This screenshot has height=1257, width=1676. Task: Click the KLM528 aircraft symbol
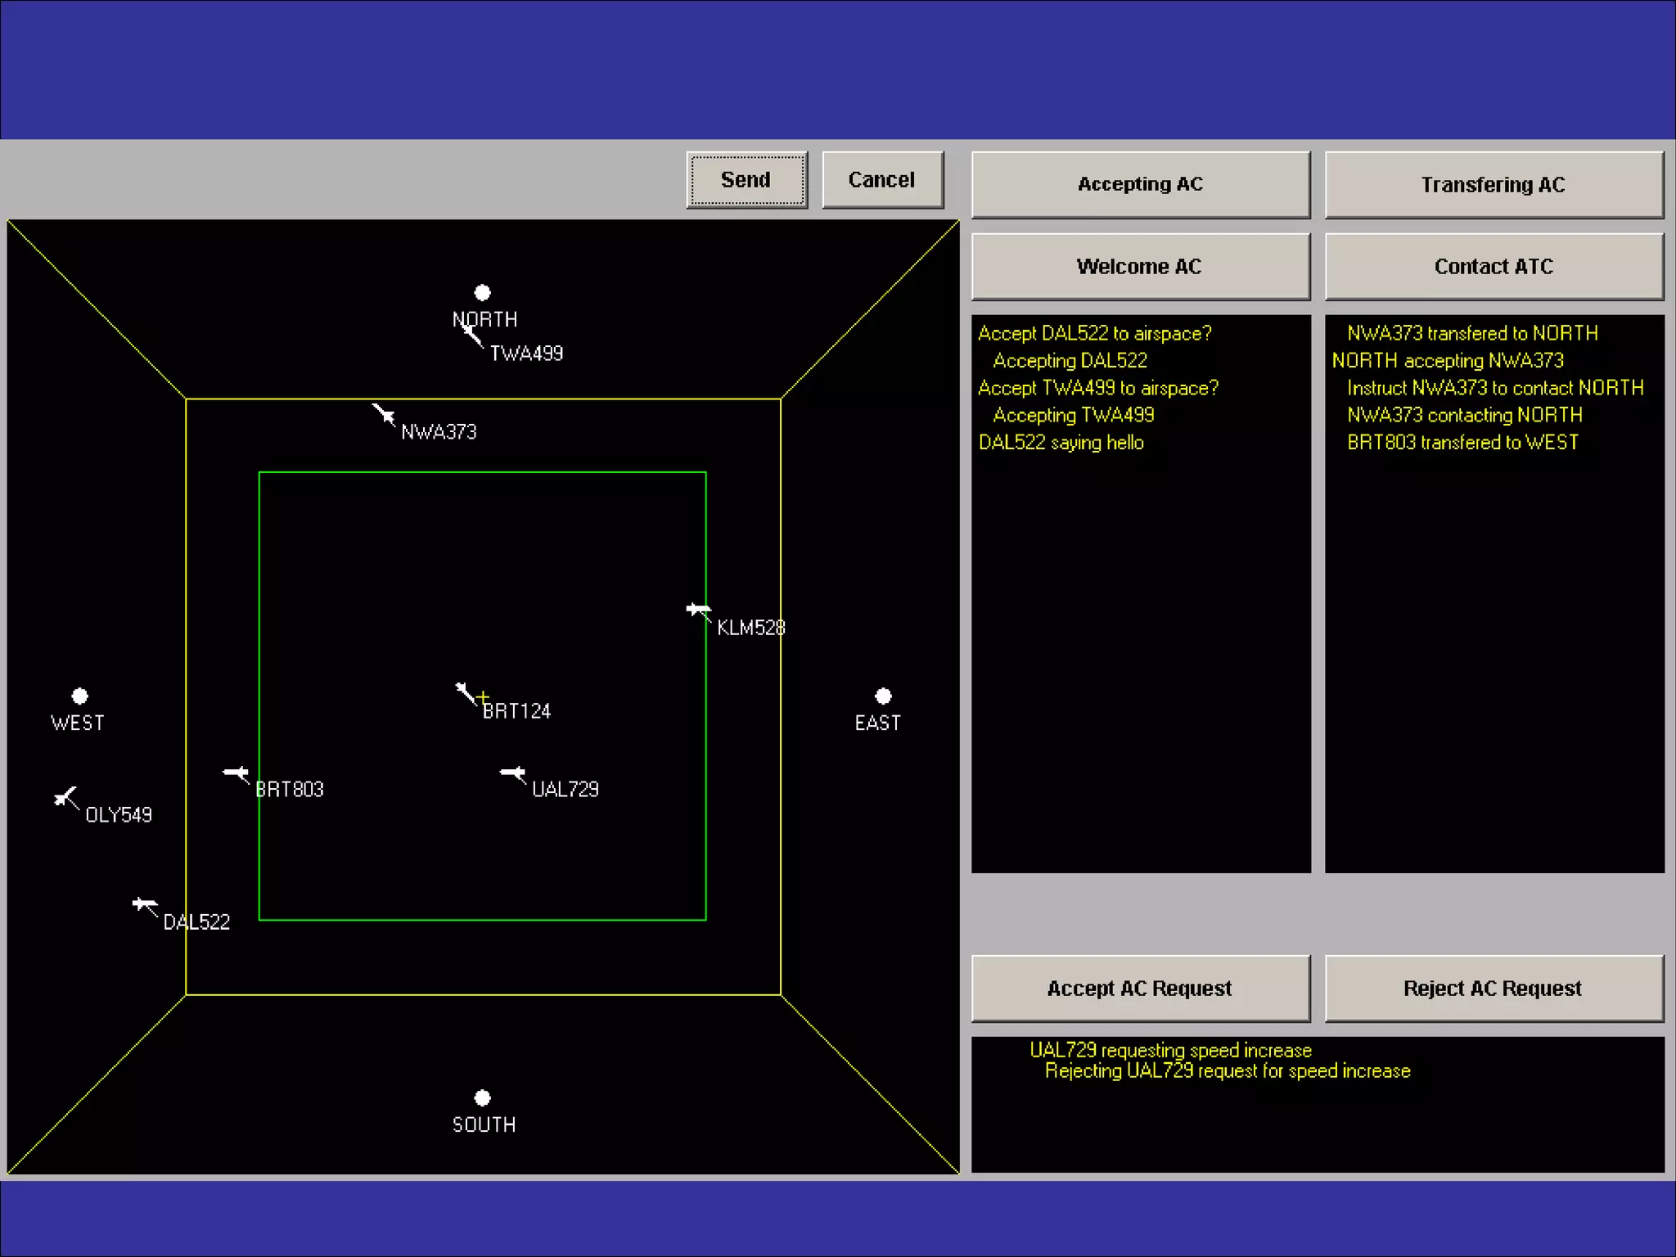[697, 610]
